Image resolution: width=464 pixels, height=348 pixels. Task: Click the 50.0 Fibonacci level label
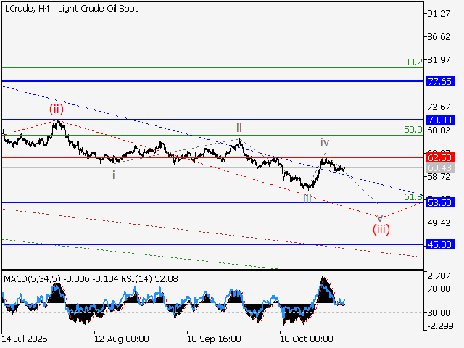coord(413,130)
